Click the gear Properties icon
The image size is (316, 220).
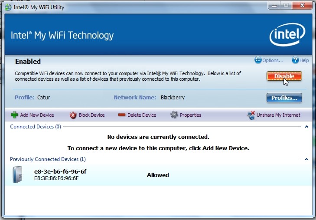tap(174, 115)
